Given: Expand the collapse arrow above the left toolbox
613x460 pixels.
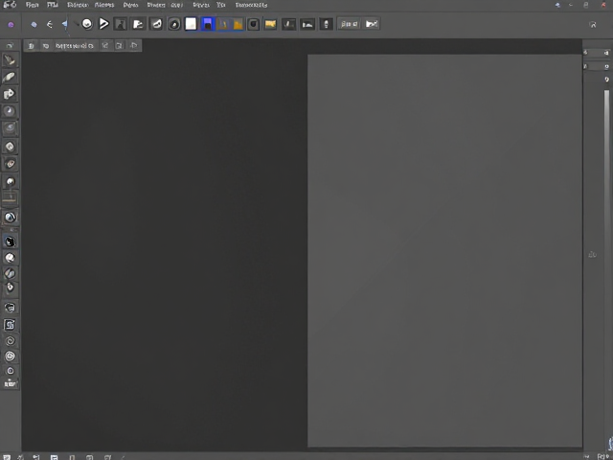Looking at the screenshot, I should (10, 46).
